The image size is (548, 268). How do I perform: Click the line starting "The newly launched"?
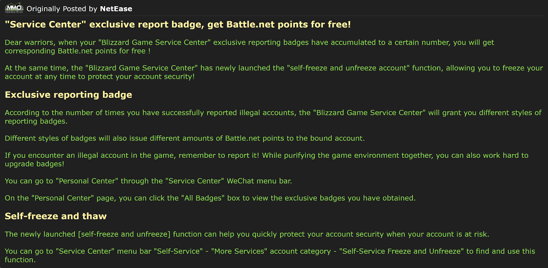pyautogui.click(x=247, y=234)
